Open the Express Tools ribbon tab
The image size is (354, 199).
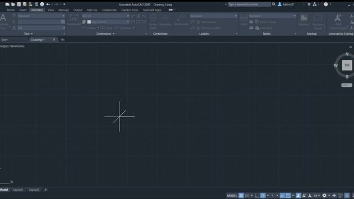129,10
